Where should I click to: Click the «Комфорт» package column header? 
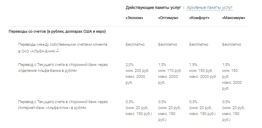tap(199, 18)
